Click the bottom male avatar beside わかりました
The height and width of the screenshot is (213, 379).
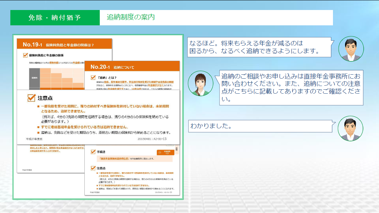pos(350,128)
